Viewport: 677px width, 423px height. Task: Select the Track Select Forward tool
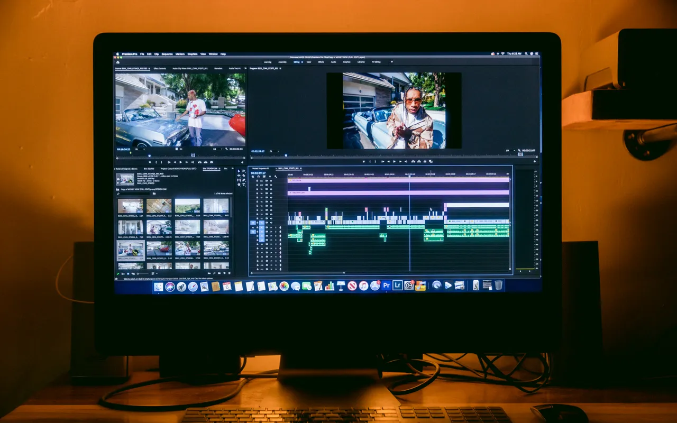click(244, 171)
